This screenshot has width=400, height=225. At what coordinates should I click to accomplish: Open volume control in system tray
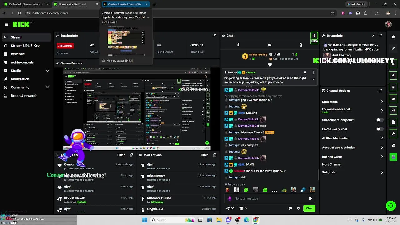coord(375,220)
